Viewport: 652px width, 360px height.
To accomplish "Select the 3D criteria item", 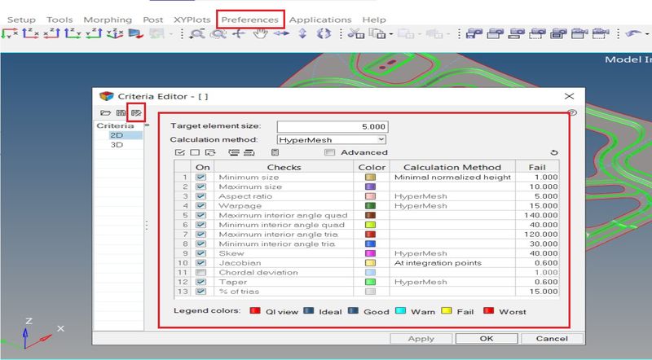I will pos(117,145).
